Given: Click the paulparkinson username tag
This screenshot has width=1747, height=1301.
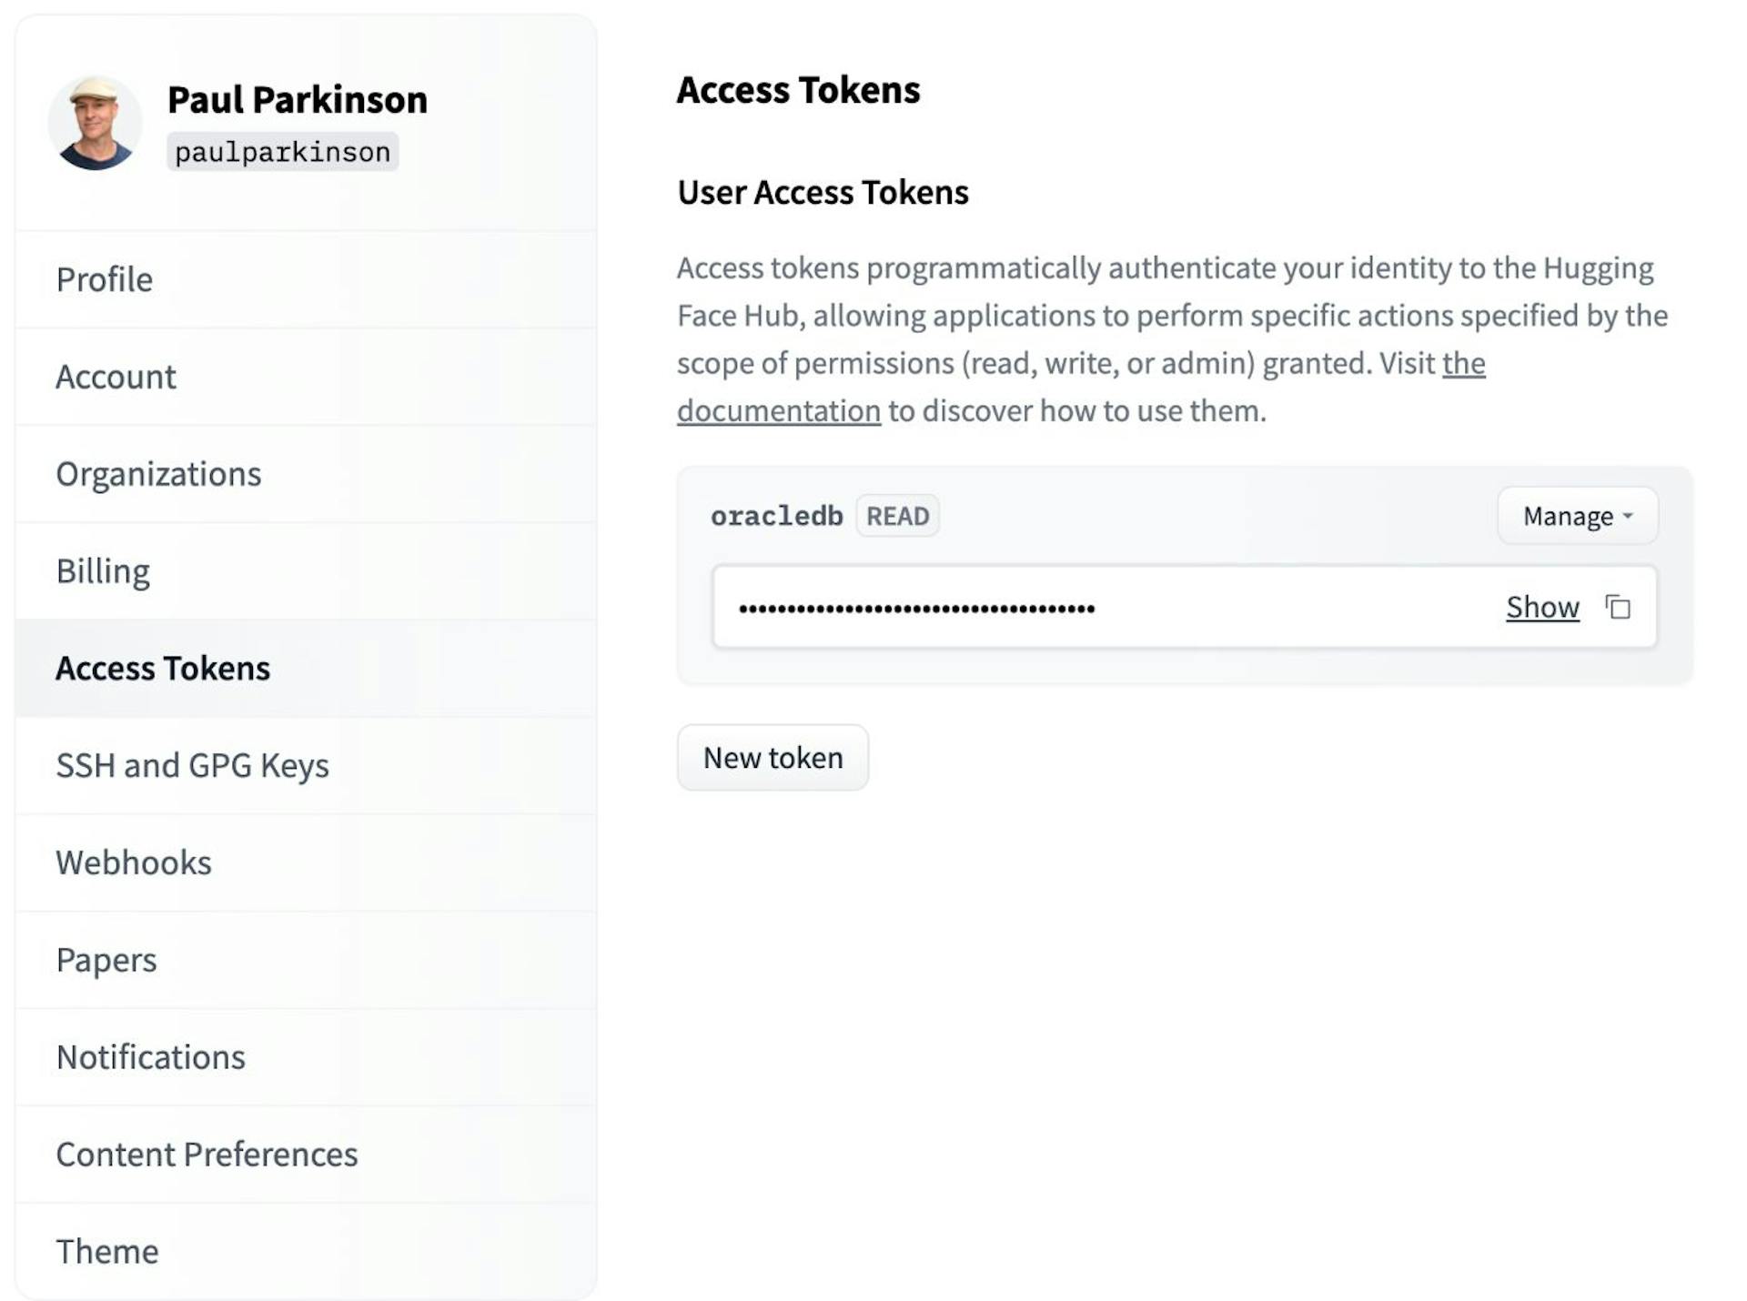Looking at the screenshot, I should click(282, 152).
